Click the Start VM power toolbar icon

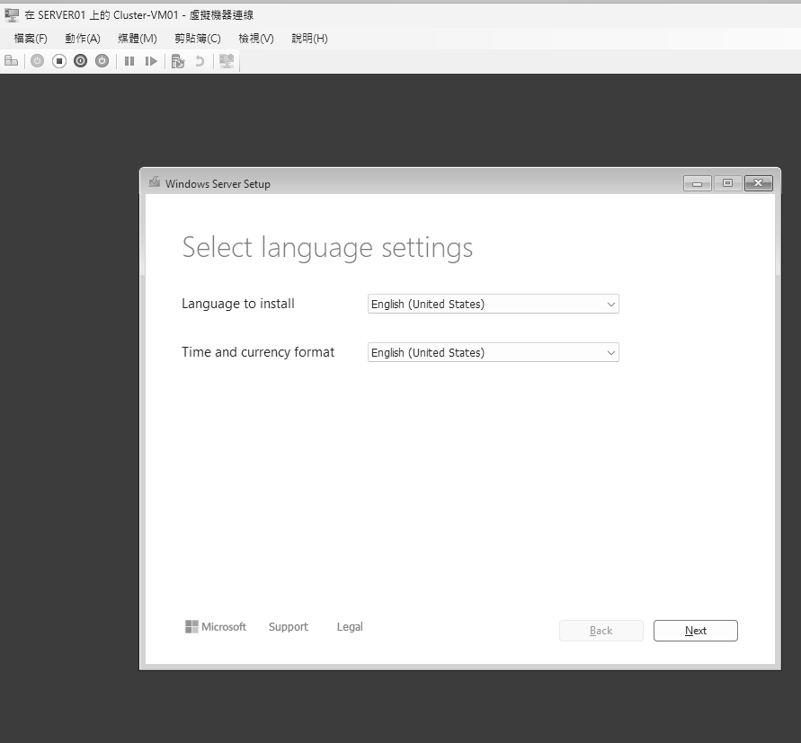point(37,61)
